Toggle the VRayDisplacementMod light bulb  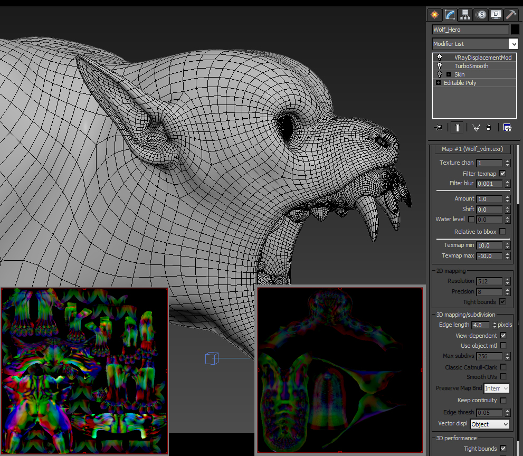(440, 58)
